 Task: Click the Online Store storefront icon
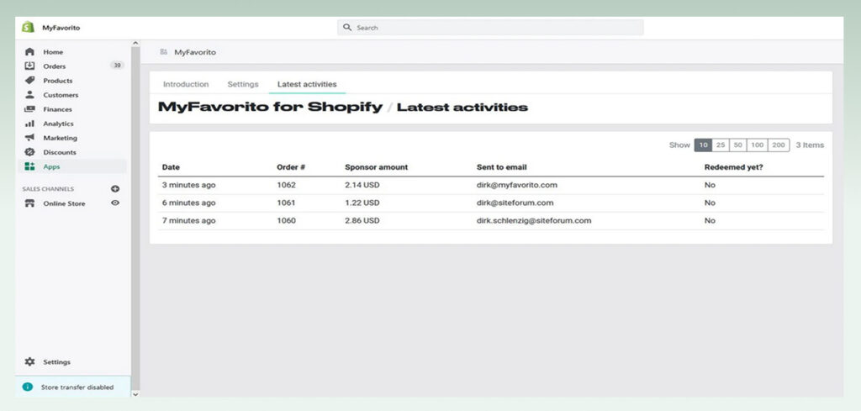29,203
